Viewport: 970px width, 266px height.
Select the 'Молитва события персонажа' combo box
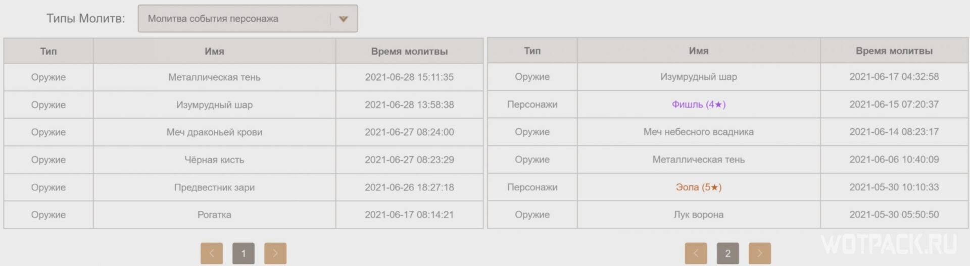click(x=248, y=19)
